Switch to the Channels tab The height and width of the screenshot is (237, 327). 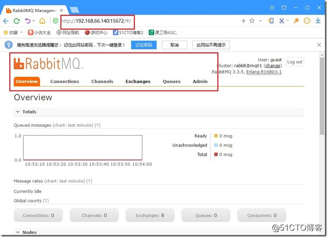(102, 82)
